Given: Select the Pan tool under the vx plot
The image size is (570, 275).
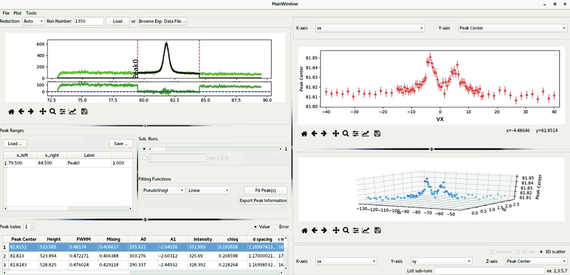Looking at the screenshot, I should (336, 134).
